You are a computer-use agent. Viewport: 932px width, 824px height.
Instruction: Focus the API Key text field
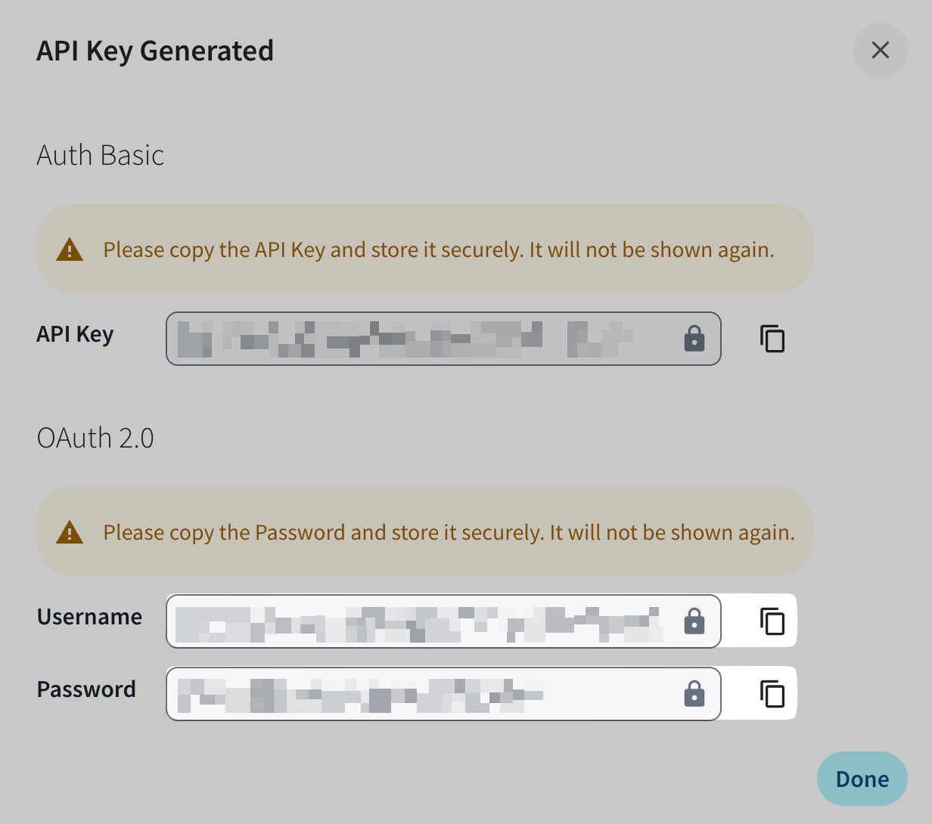point(424,339)
